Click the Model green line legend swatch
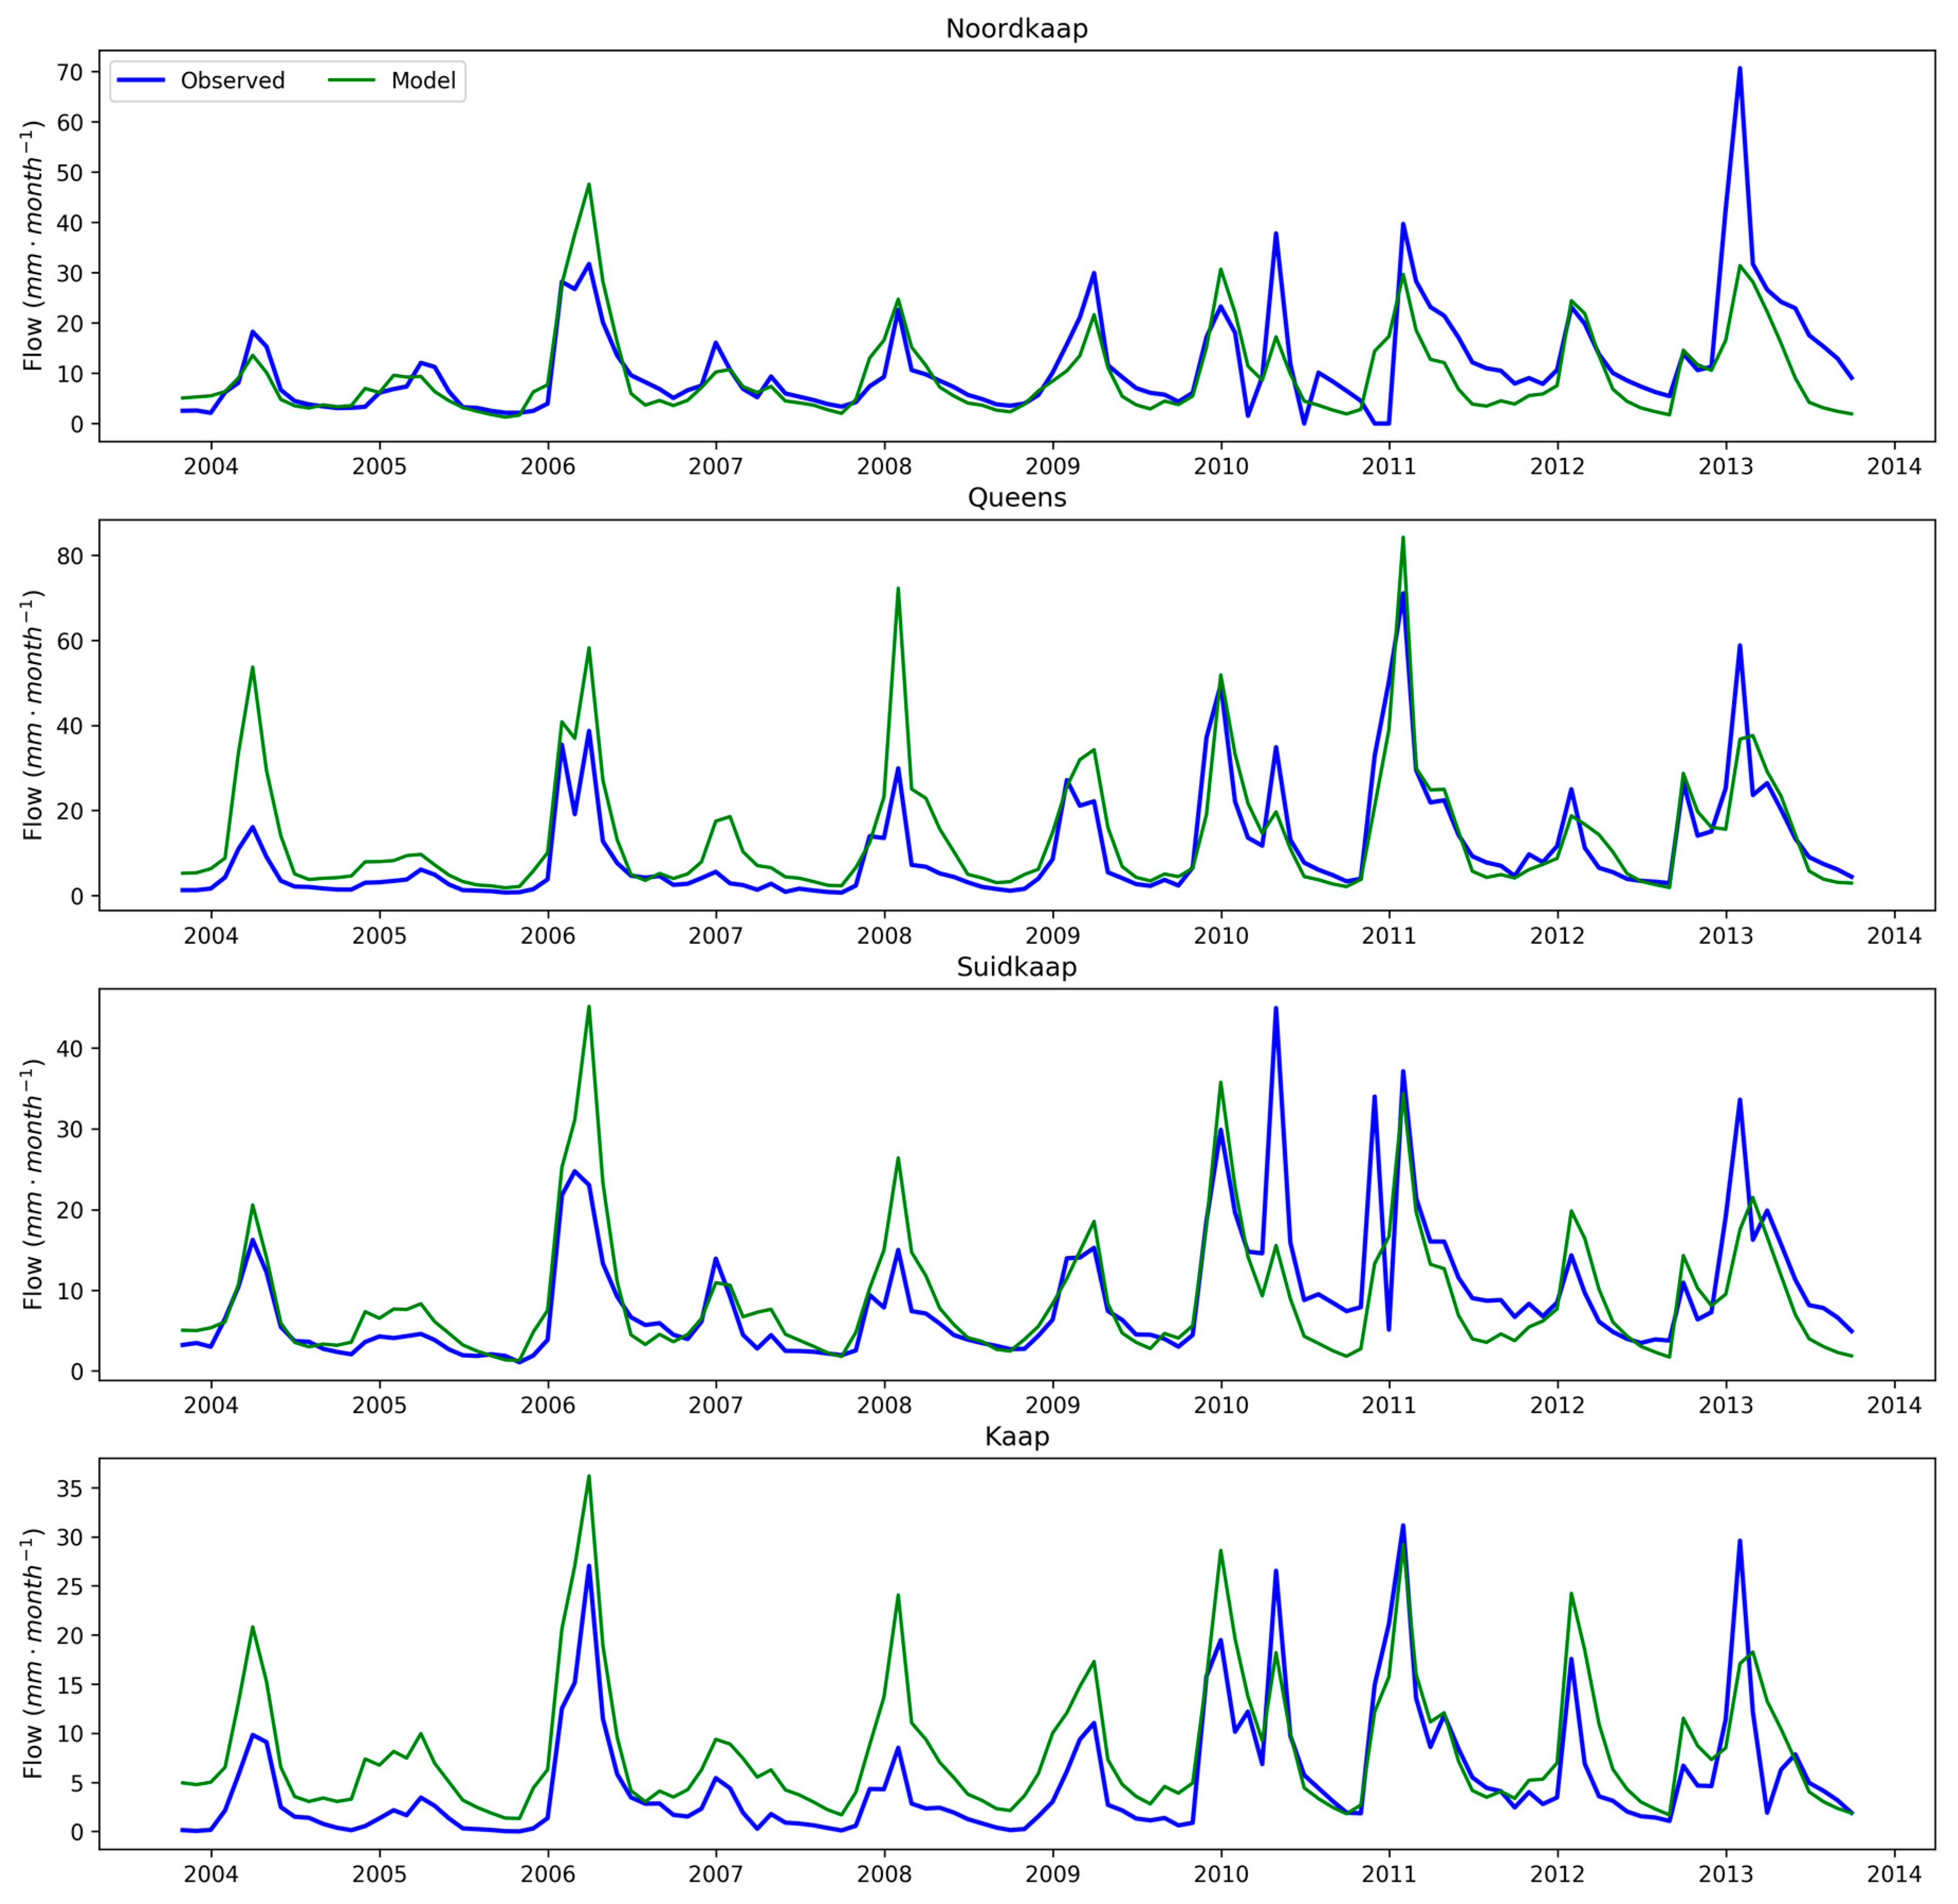This screenshot has width=1958, height=1904. pyautogui.click(x=353, y=81)
